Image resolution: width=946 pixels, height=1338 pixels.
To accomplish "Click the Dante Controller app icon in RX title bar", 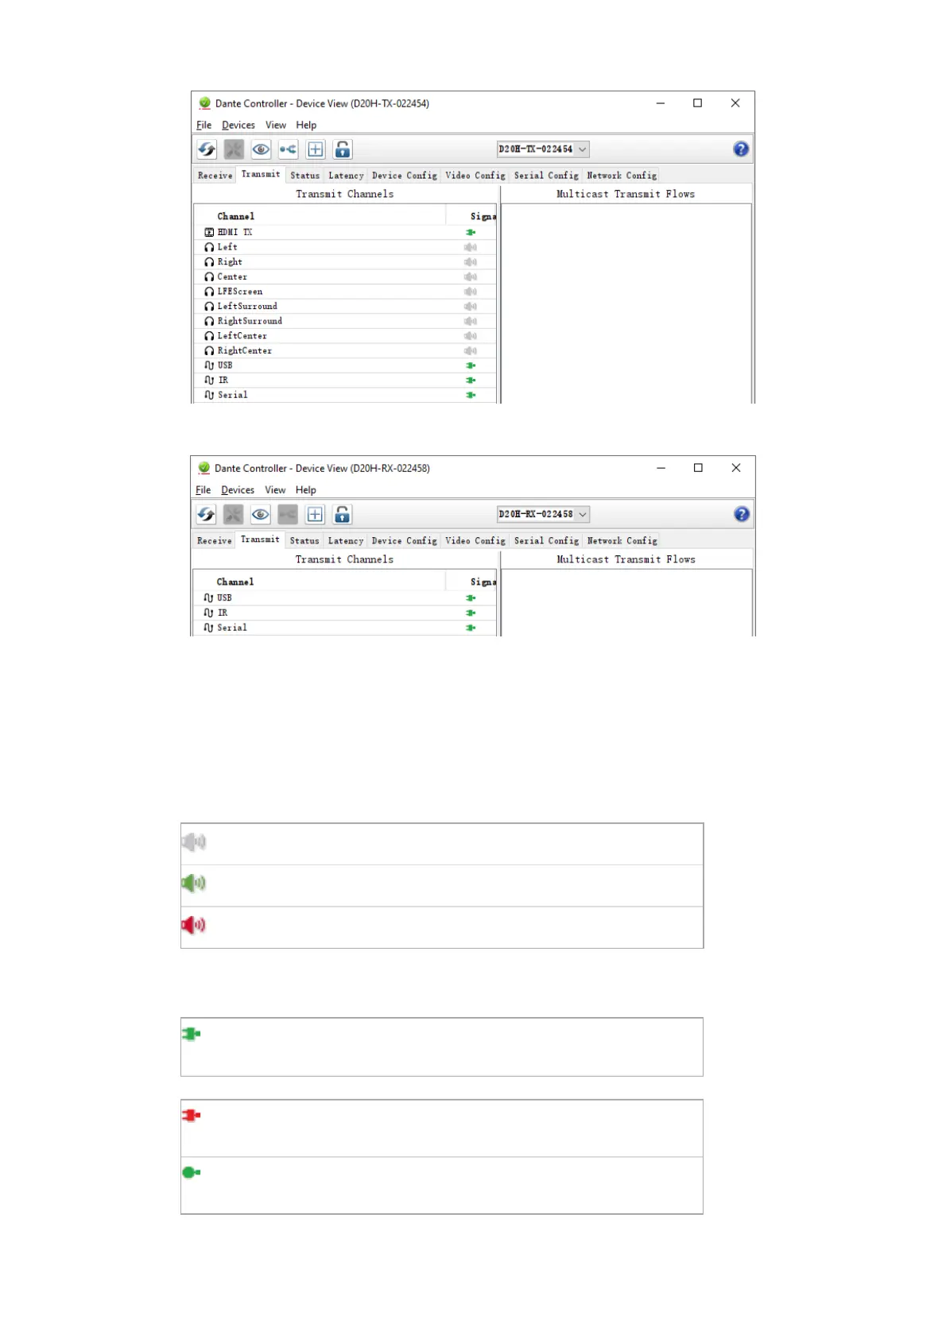I will (x=204, y=468).
